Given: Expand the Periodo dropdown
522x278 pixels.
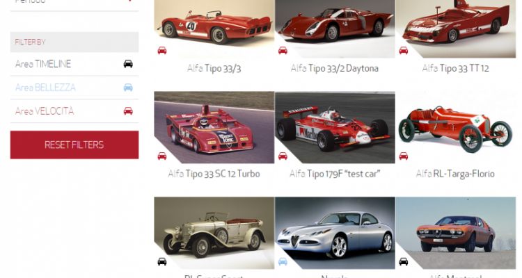Looking at the screenshot, I should [x=74, y=3].
